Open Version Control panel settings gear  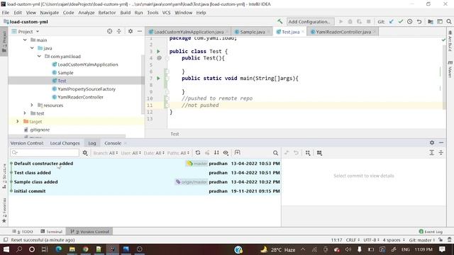432,142
